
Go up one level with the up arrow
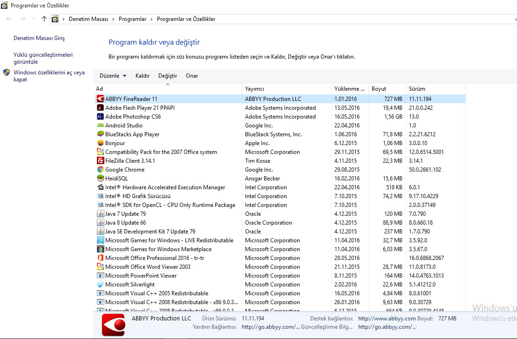44,19
